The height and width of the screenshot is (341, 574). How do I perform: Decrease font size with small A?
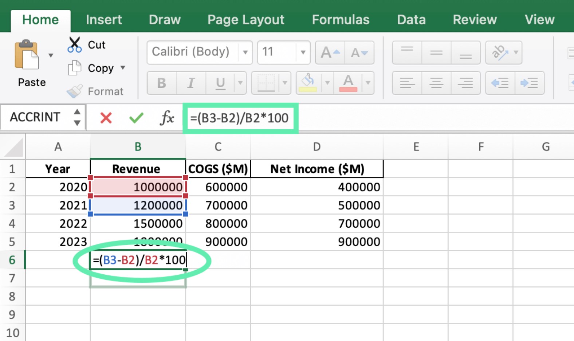(x=359, y=53)
